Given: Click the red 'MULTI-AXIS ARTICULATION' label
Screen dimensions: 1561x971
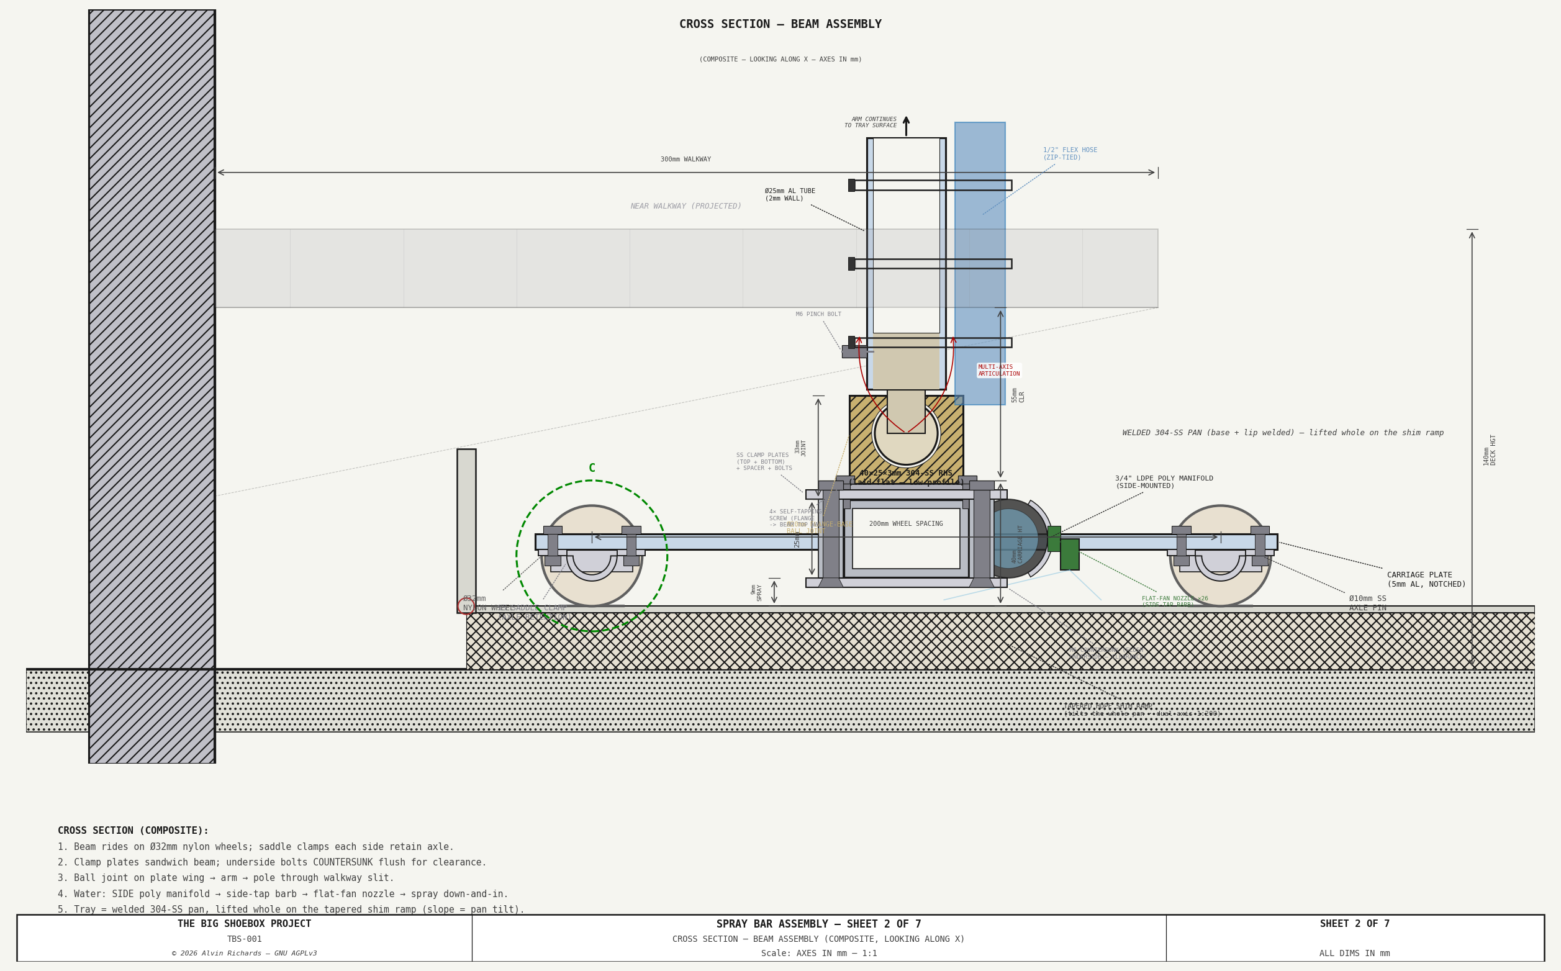Looking at the screenshot, I should [x=998, y=371].
